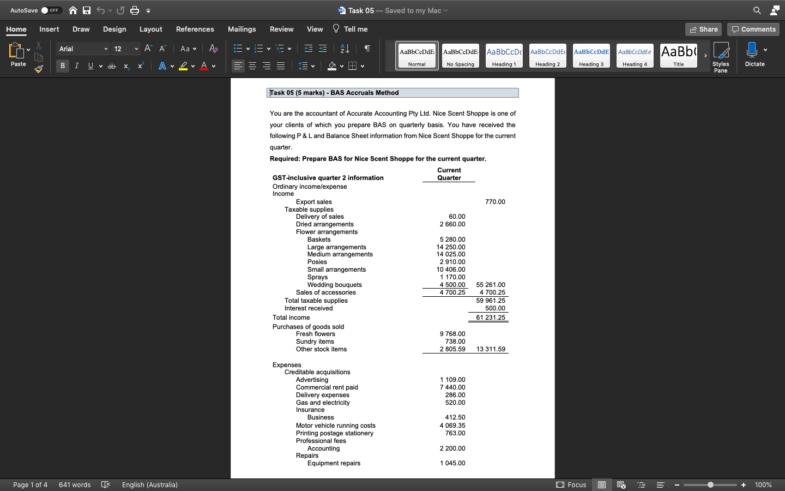Switch to the Mailings ribbon tab
785x491 pixels.
pos(241,29)
